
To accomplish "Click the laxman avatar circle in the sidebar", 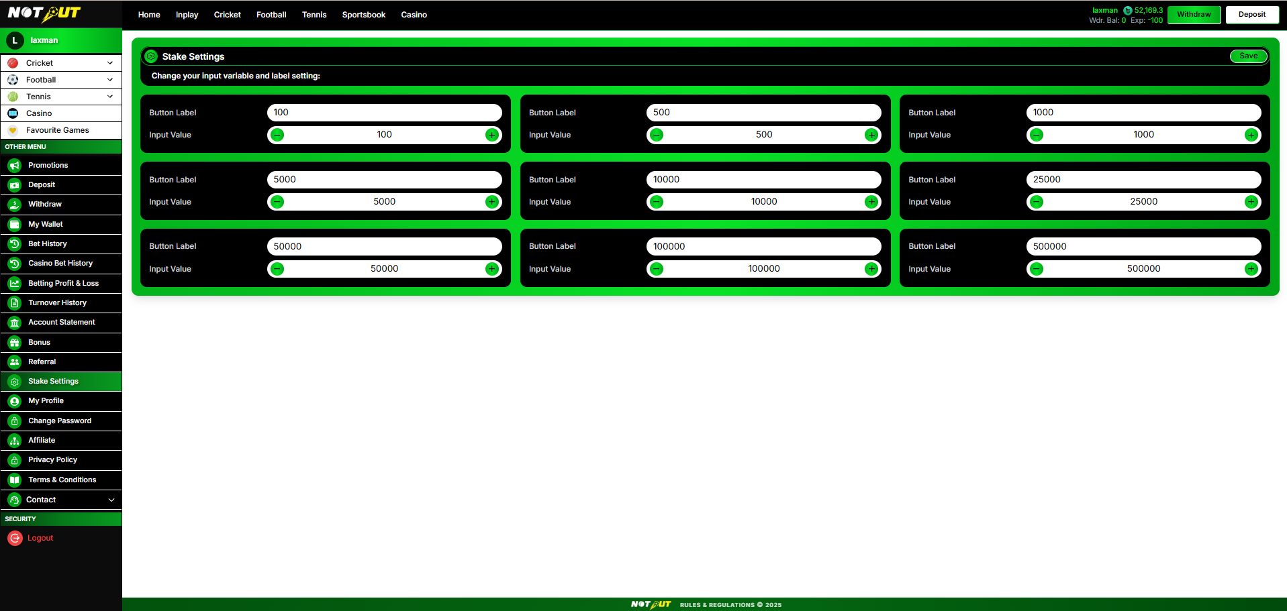I will (x=15, y=40).
